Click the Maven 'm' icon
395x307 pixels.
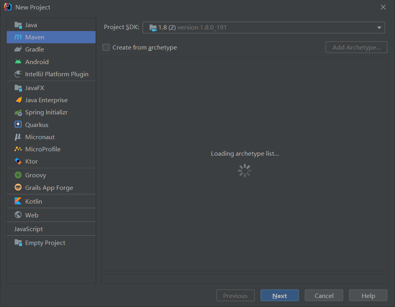tap(18, 37)
